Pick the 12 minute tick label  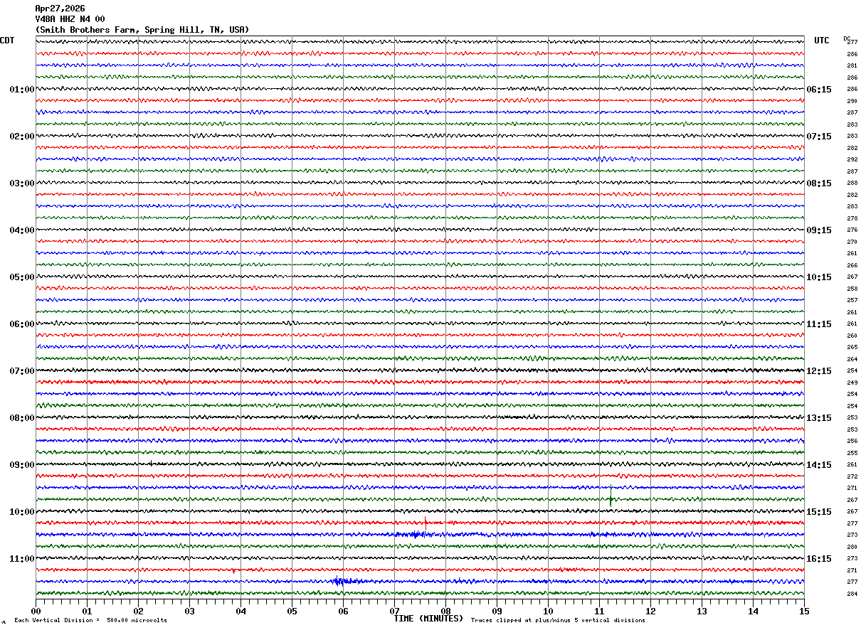pyautogui.click(x=650, y=611)
